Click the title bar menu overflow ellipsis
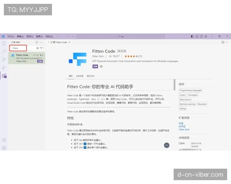The height and width of the screenshot is (184, 231). pyautogui.click(x=57, y=36)
